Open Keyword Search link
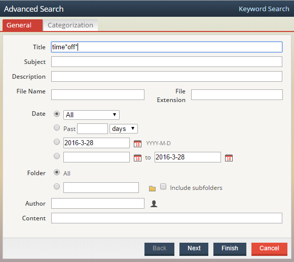Viewport: 294px width, 262px height. (264, 9)
